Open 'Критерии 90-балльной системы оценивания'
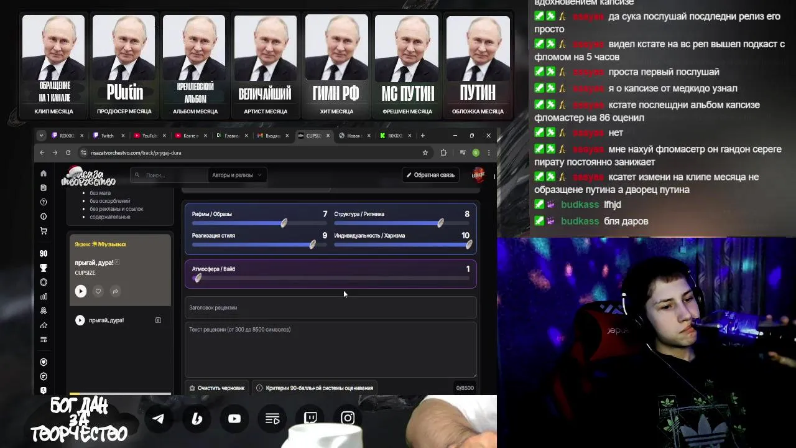The height and width of the screenshot is (448, 796). 315,388
